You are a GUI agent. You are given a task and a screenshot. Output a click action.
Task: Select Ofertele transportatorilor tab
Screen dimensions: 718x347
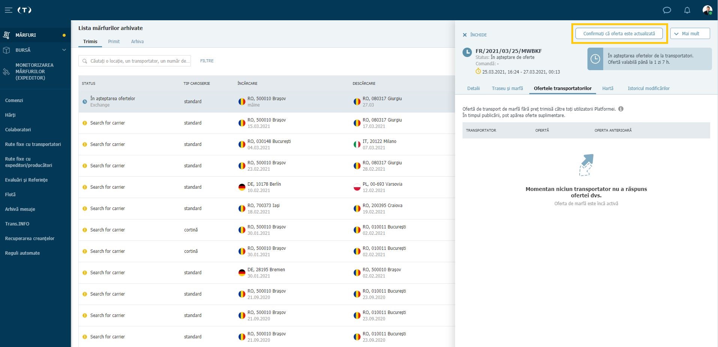pyautogui.click(x=562, y=89)
